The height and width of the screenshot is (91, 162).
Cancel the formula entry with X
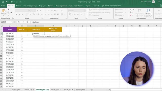click(18, 22)
